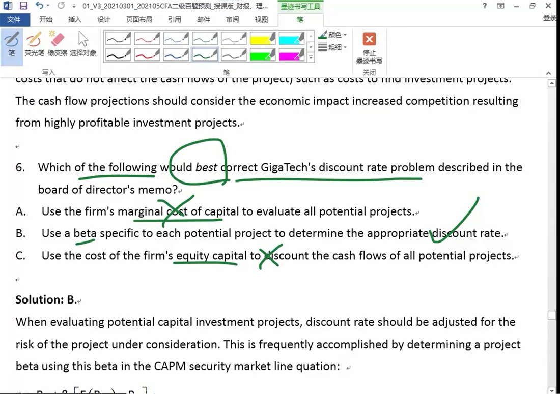Screen dimensions: 560x394
Task: Redo the last action
Action: [x=61, y=6]
